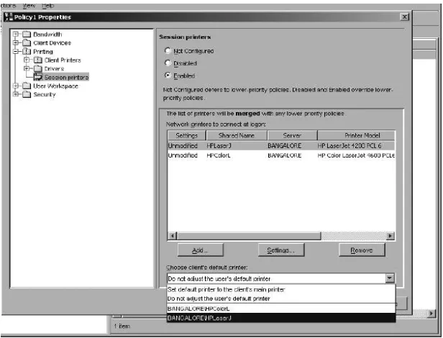Click the Security folder icon
443x338 pixels.
click(27, 94)
